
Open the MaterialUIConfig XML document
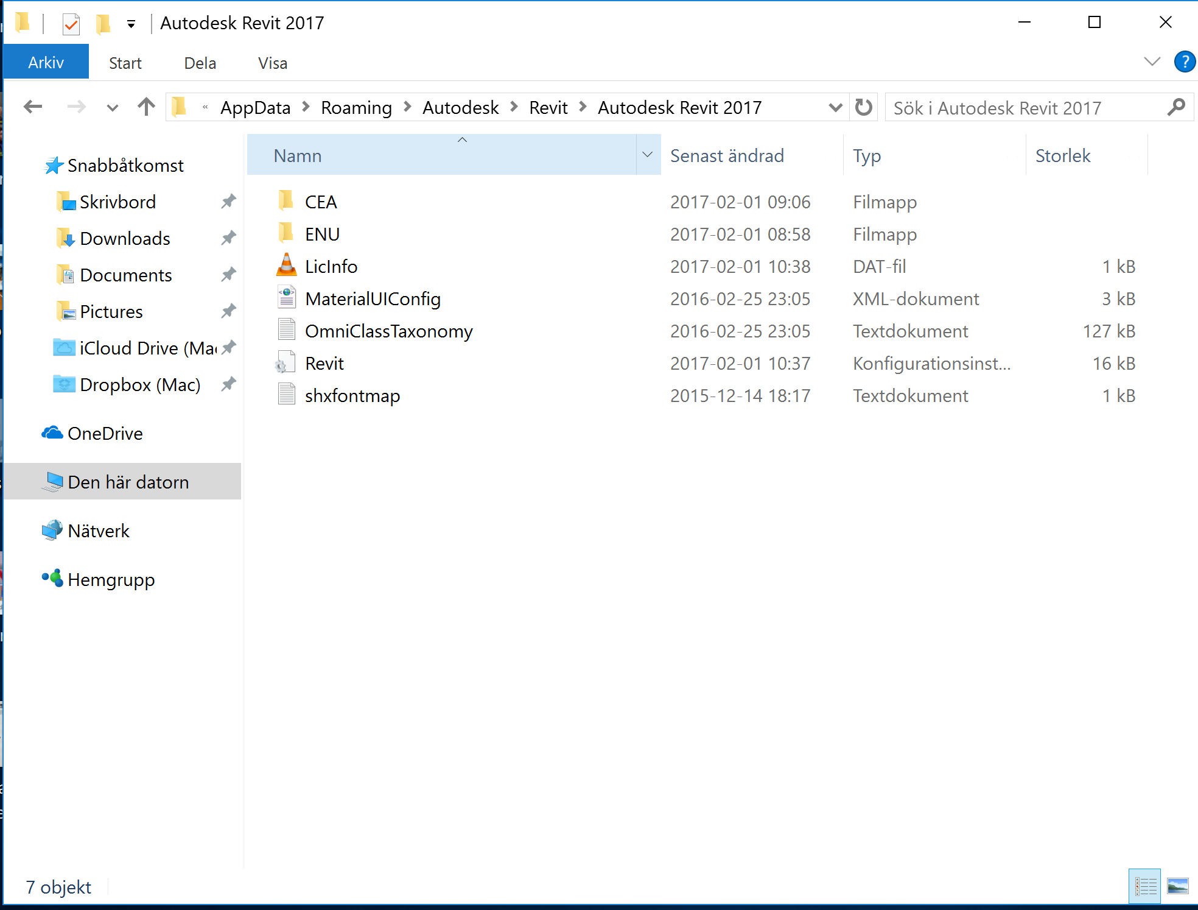373,298
